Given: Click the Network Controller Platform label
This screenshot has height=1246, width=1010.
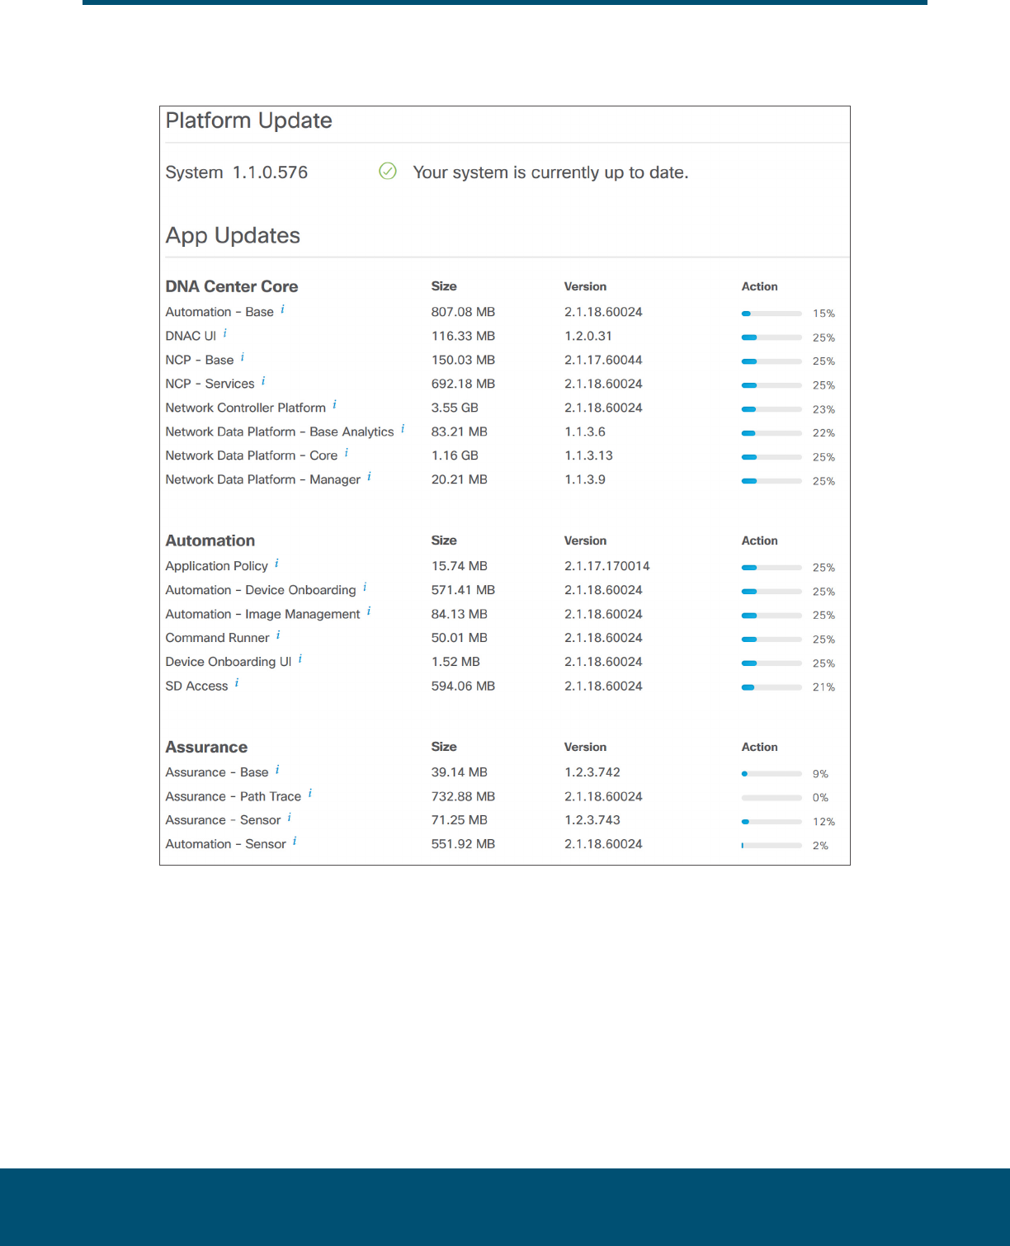Looking at the screenshot, I should point(246,408).
